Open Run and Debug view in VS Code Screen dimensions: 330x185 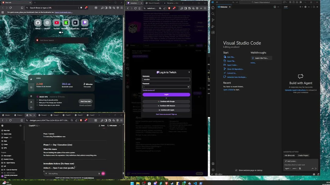pyautogui.click(x=213, y=26)
